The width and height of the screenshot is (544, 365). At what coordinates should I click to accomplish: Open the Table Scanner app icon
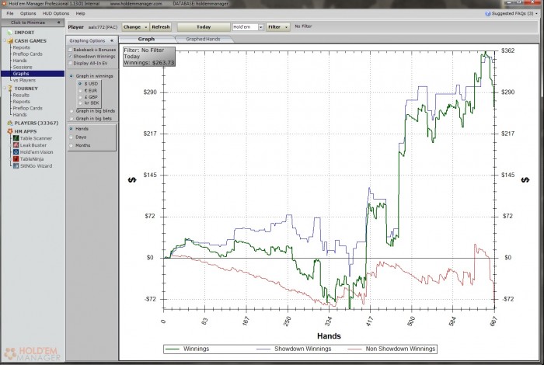(x=16, y=138)
